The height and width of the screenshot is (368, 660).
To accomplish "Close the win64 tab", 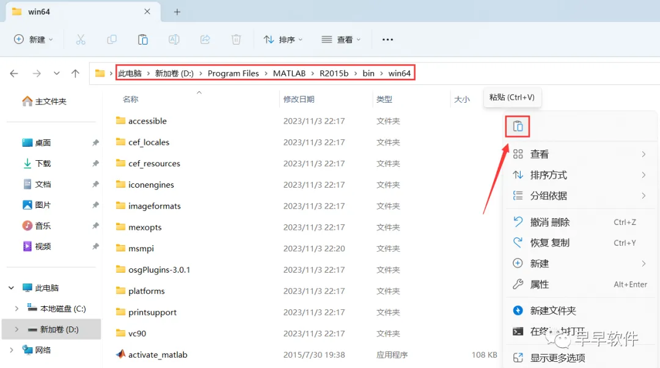I will pos(147,12).
